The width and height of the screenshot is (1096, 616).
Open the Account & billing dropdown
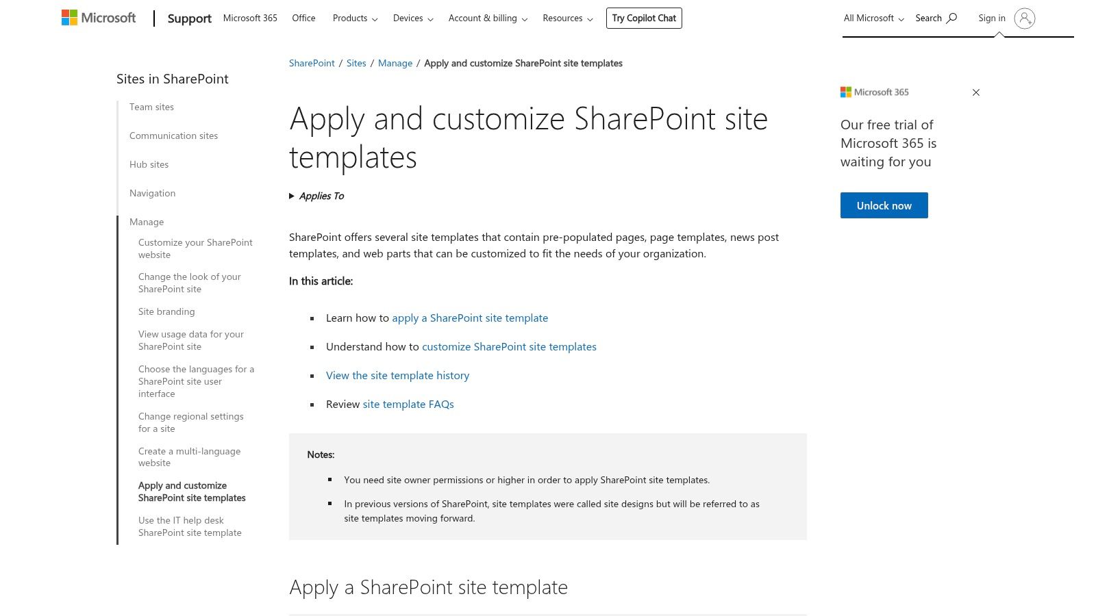486,18
